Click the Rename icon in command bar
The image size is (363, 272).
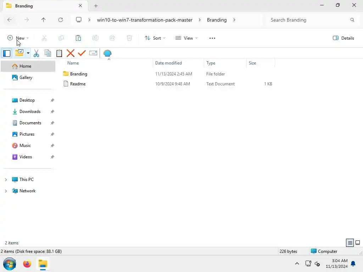point(95,38)
